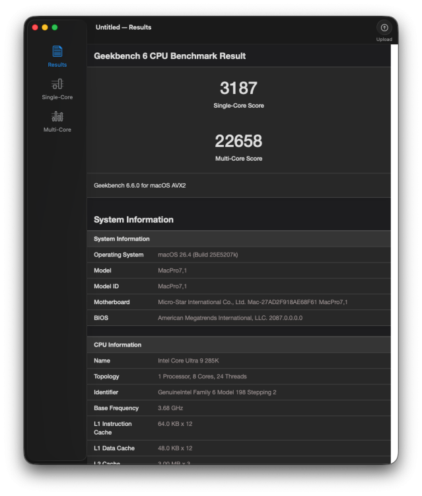Select the Geekbench 6 CPU Benchmark Result heading
Viewport: 422px width, 496px height.
click(x=170, y=56)
